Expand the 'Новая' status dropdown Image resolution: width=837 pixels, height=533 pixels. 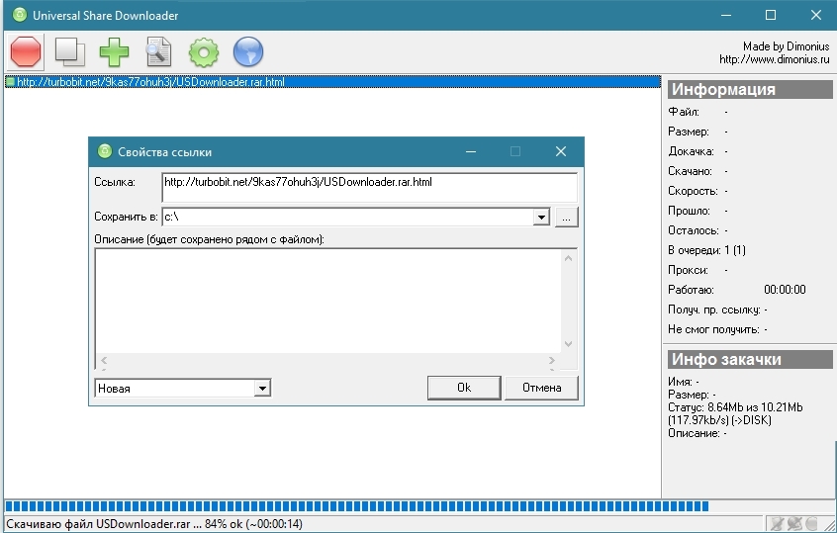point(262,389)
